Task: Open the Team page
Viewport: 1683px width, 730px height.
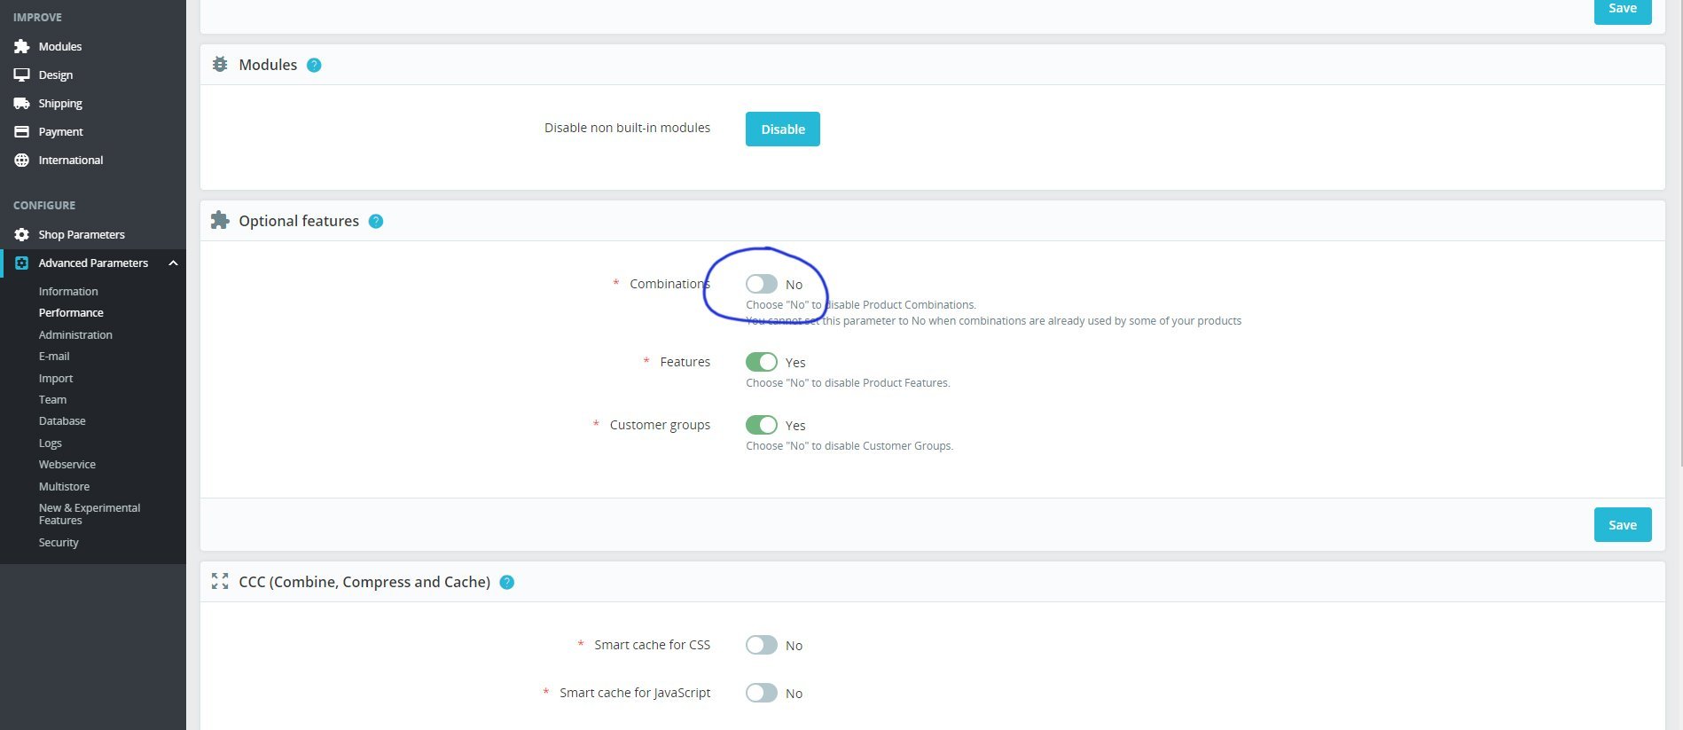Action: click(x=52, y=399)
